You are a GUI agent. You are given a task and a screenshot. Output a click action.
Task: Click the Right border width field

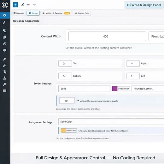click(x=133, y=63)
